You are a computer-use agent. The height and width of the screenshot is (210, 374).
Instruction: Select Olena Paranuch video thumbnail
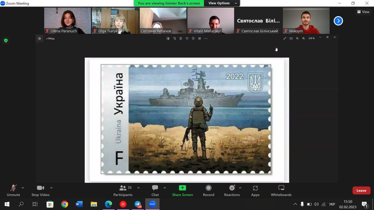67,21
